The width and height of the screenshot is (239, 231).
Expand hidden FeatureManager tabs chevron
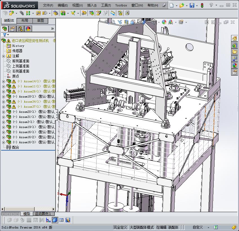[x=52, y=29]
